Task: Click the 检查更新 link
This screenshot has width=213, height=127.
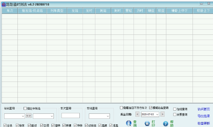Action: [204, 123]
